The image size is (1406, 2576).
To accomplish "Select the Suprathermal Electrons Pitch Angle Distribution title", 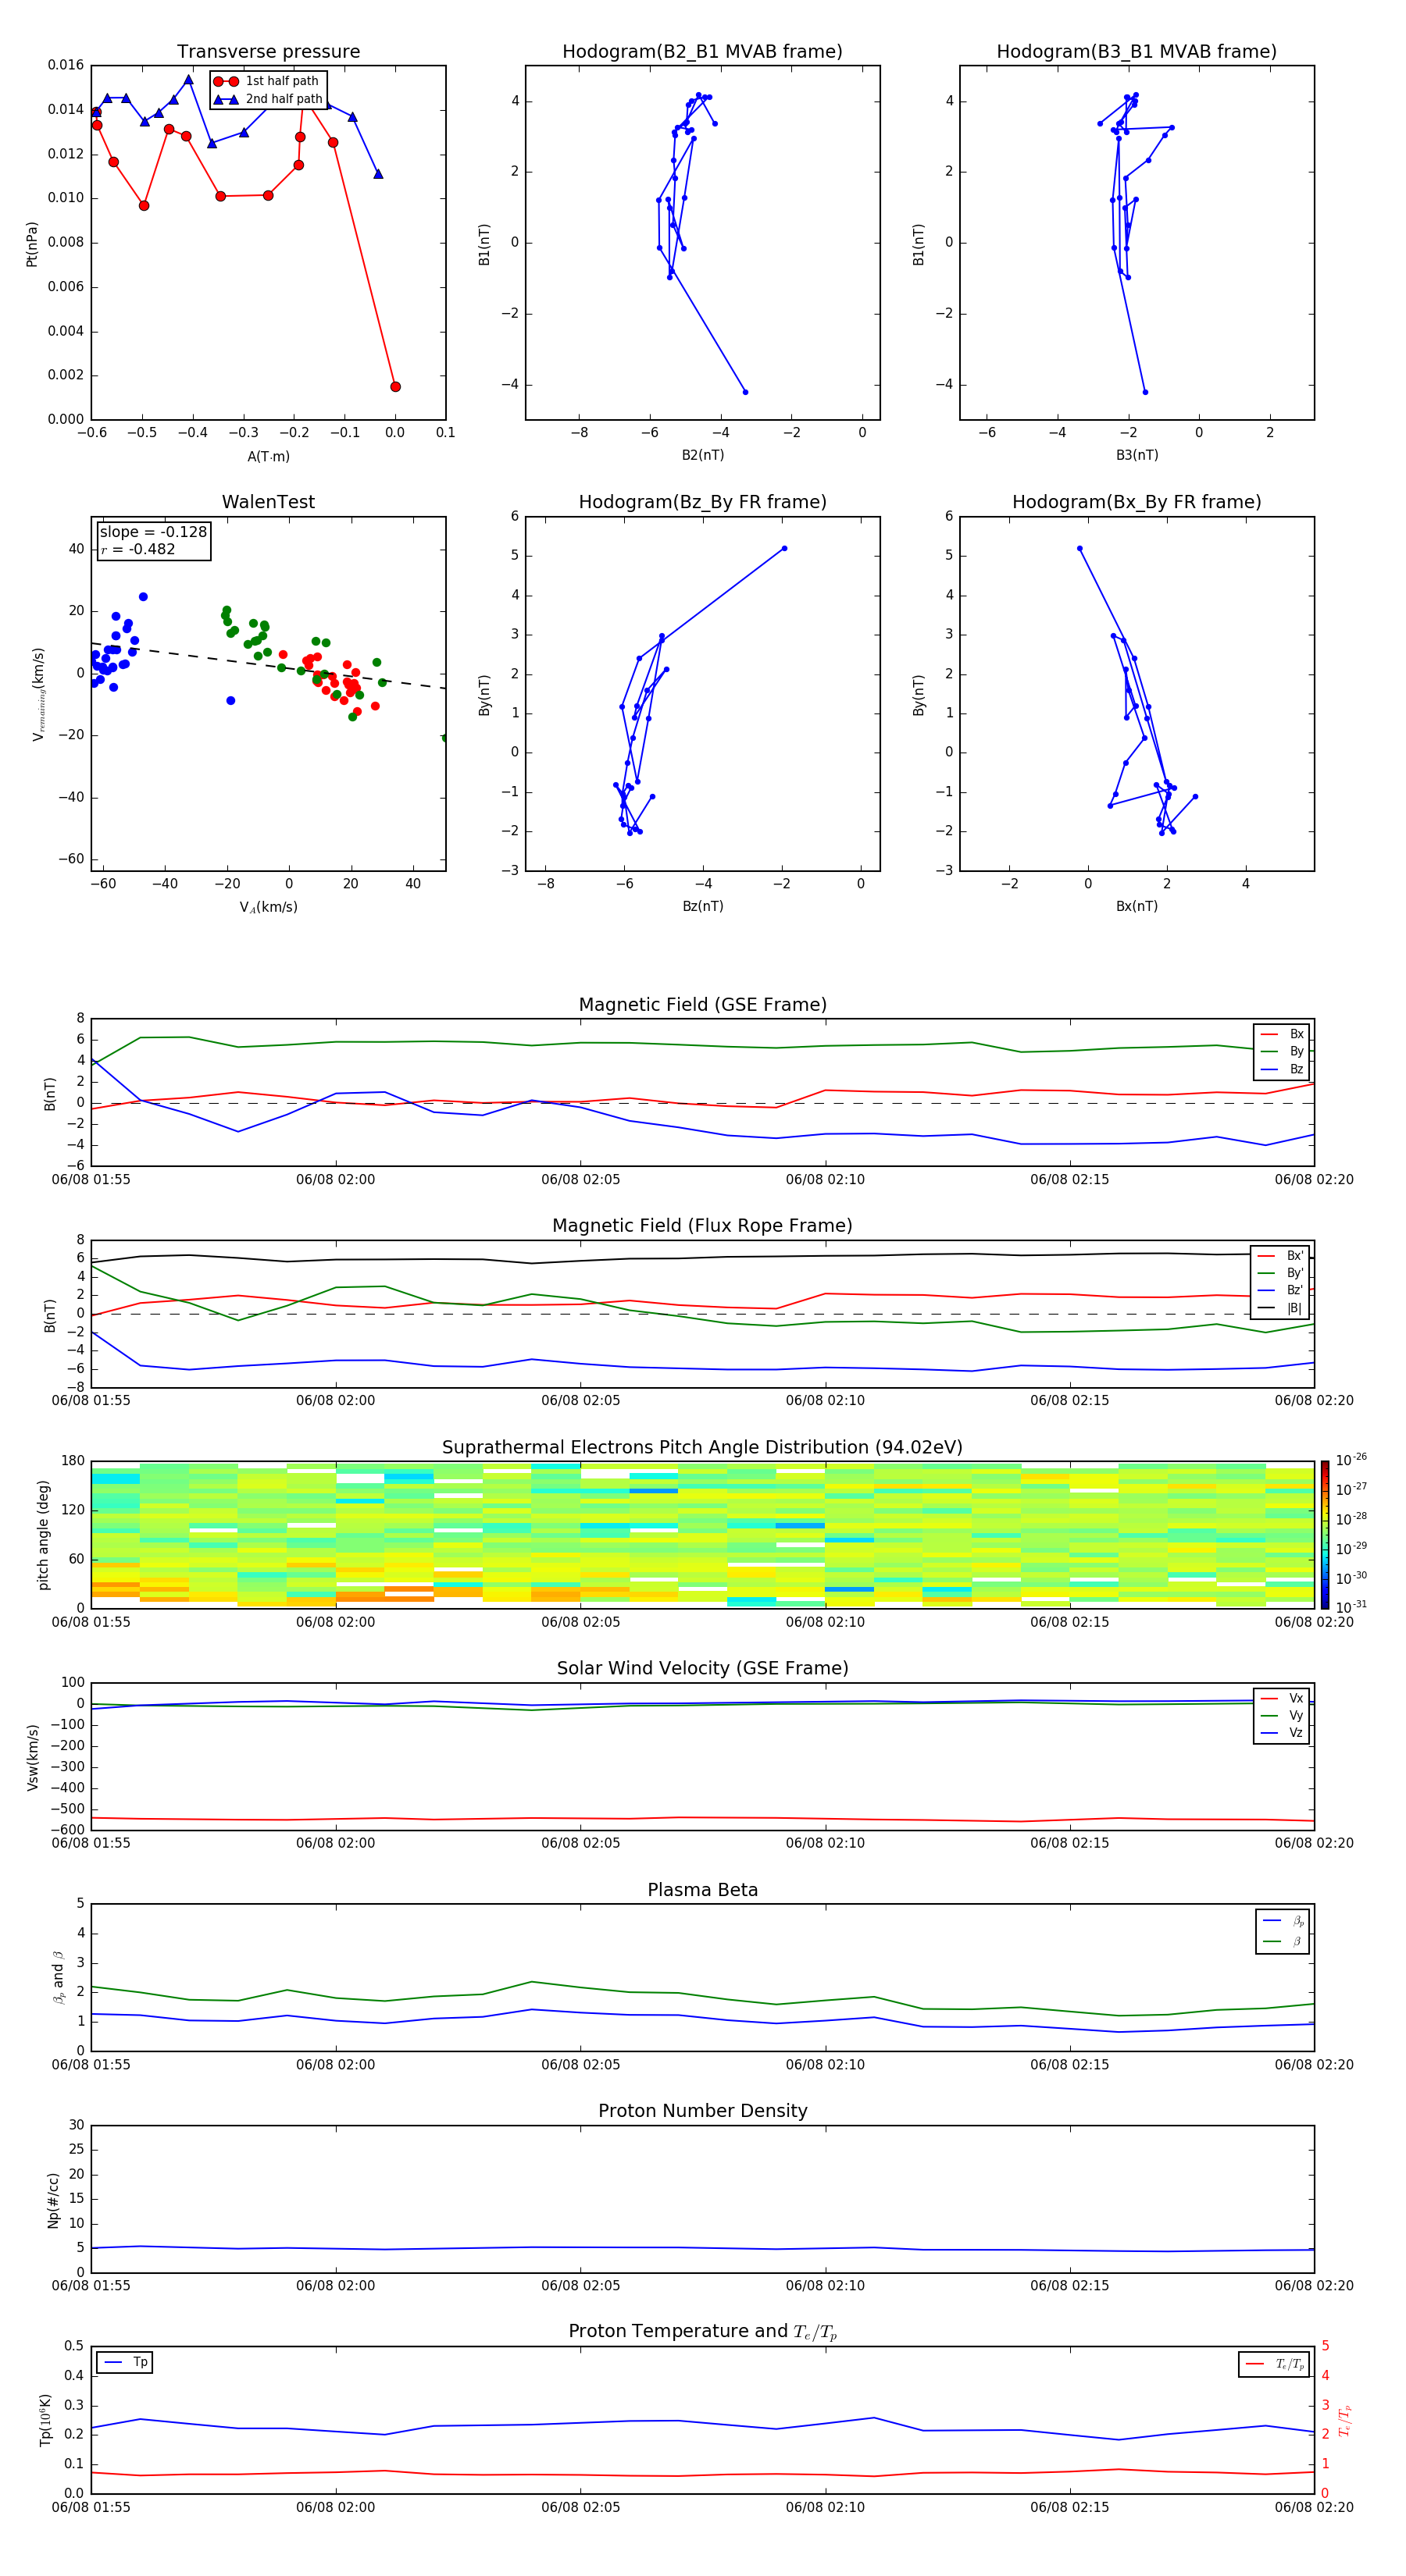I will coord(702,1448).
